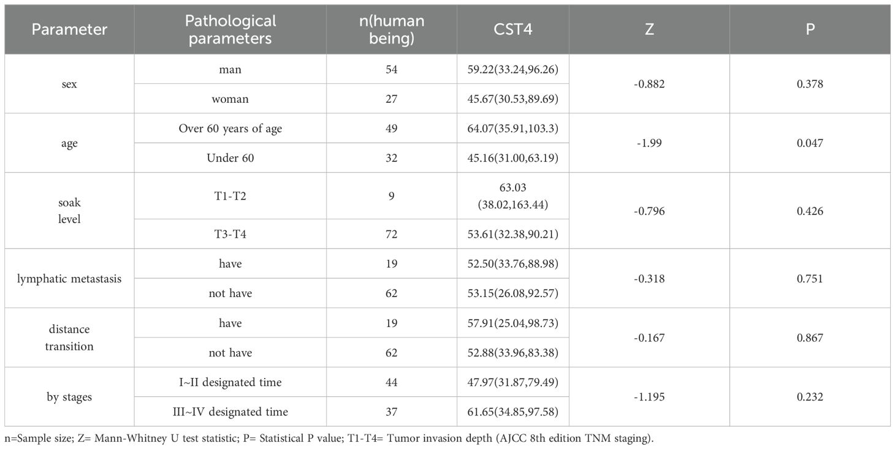895x449 pixels.
Task: Select the CST4 column header
Action: [x=512, y=29]
